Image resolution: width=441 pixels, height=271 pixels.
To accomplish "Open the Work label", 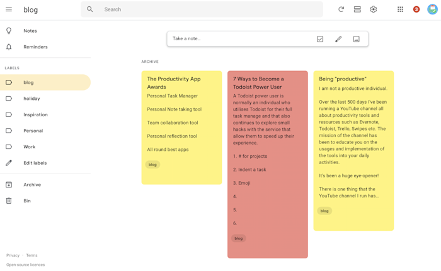I will pyautogui.click(x=45, y=147).
